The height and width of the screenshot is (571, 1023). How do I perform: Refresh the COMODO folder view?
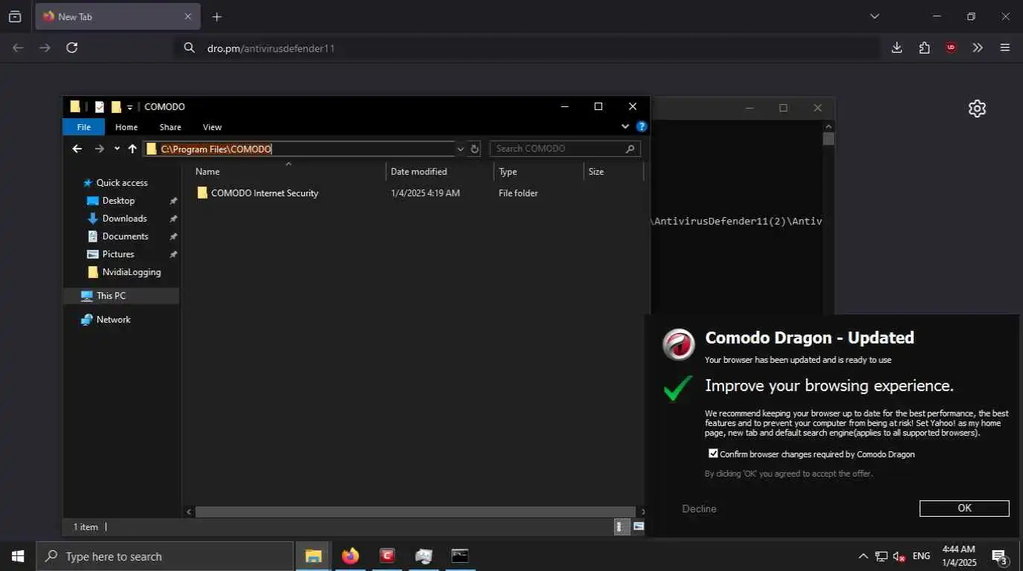(x=474, y=149)
